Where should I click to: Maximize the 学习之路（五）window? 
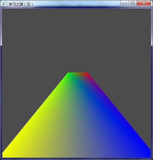[133, 3]
